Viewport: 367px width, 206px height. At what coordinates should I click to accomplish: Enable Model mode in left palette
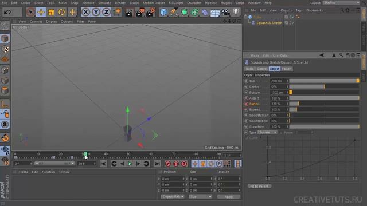[x=5, y=38]
